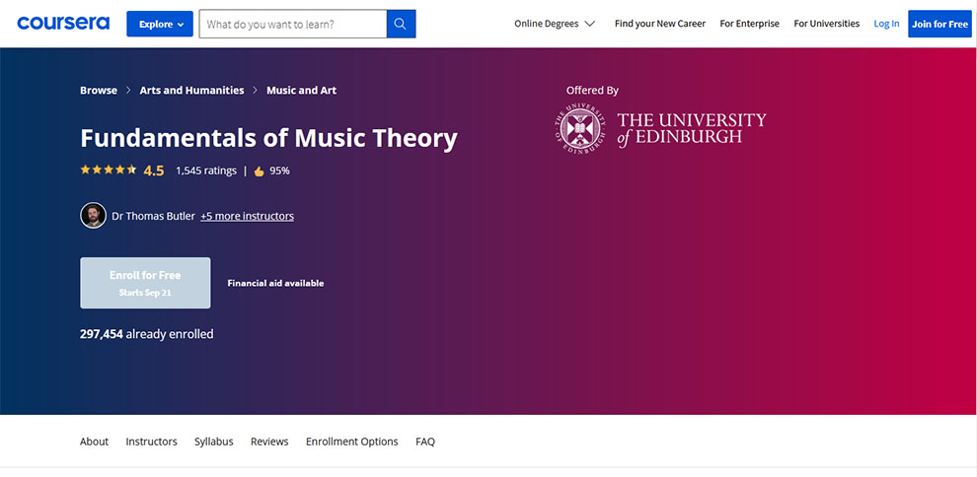Click Fundamentals of Music Theory title
The image size is (977, 477).
click(268, 138)
